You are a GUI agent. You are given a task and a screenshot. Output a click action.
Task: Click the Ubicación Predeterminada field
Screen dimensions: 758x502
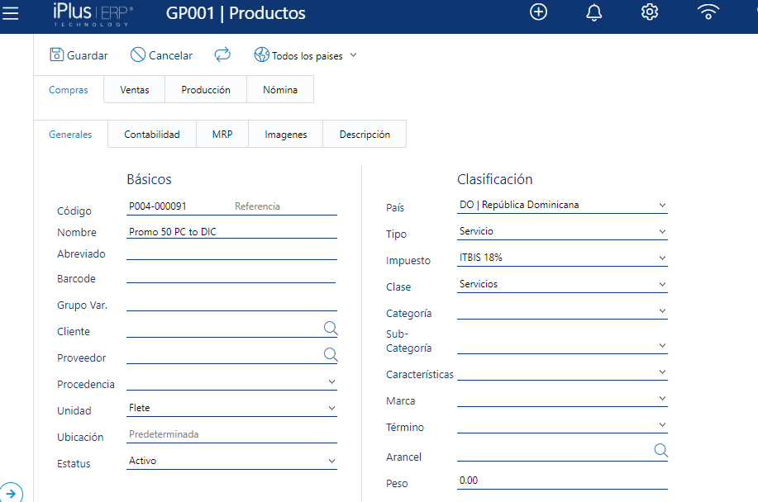pyautogui.click(x=231, y=434)
